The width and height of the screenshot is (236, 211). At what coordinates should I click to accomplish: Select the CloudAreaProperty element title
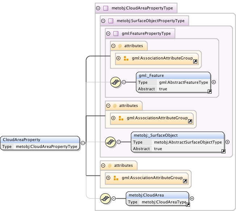[21, 140]
